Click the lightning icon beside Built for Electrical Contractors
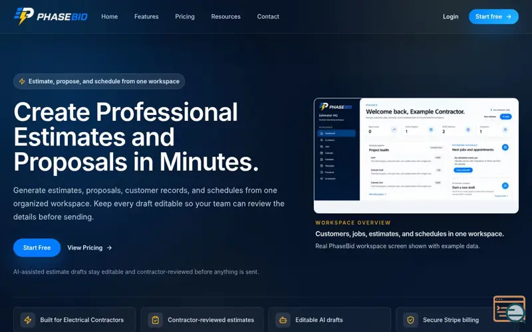 point(28,320)
